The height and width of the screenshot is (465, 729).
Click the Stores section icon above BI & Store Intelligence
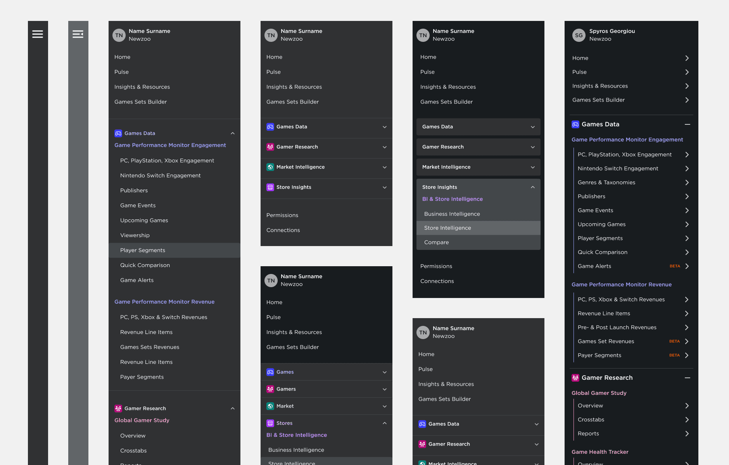tap(270, 423)
